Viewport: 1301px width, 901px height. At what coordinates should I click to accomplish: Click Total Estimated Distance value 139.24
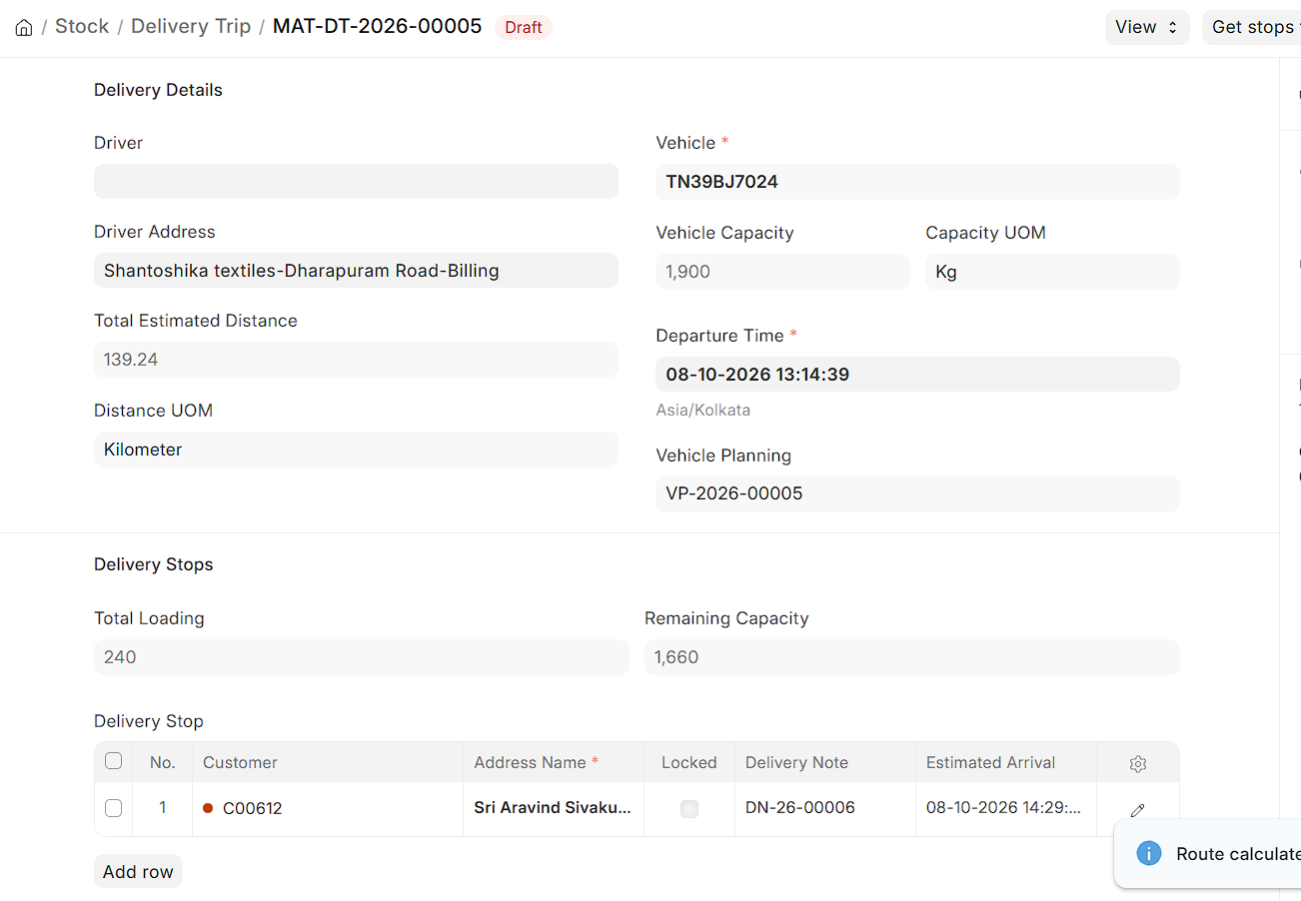point(356,360)
